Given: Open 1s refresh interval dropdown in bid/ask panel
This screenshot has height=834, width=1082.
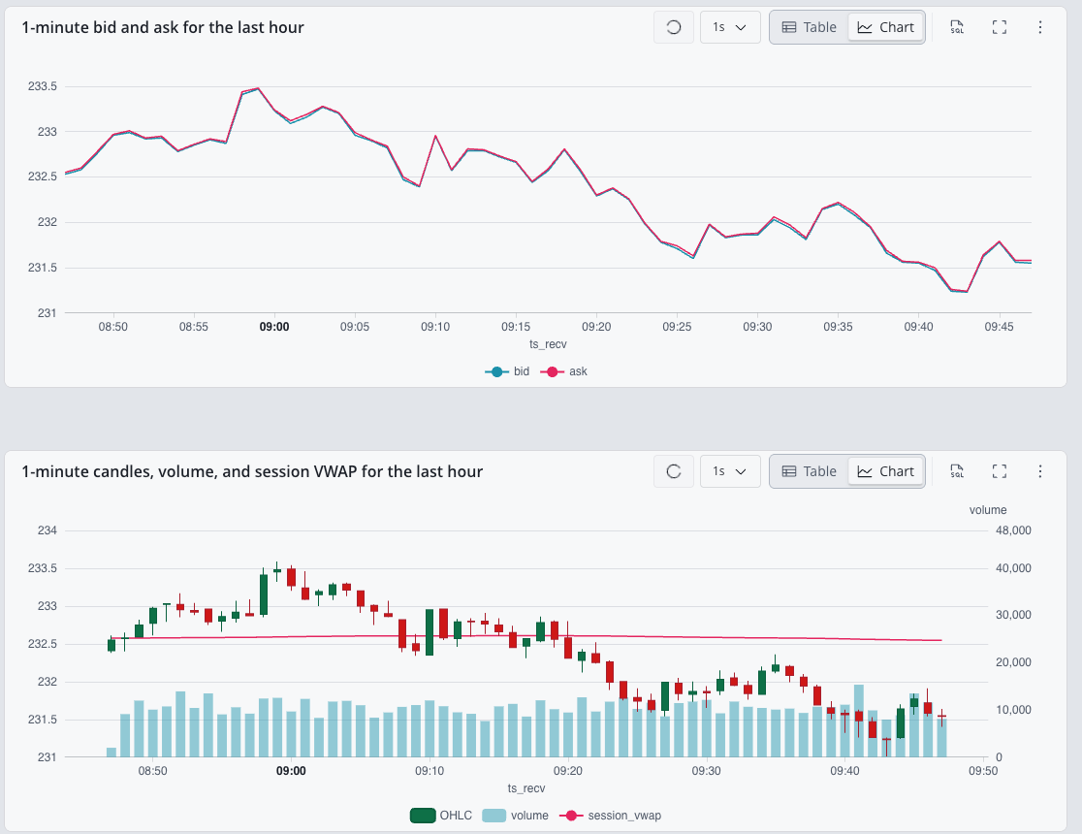Looking at the screenshot, I should pyautogui.click(x=730, y=27).
